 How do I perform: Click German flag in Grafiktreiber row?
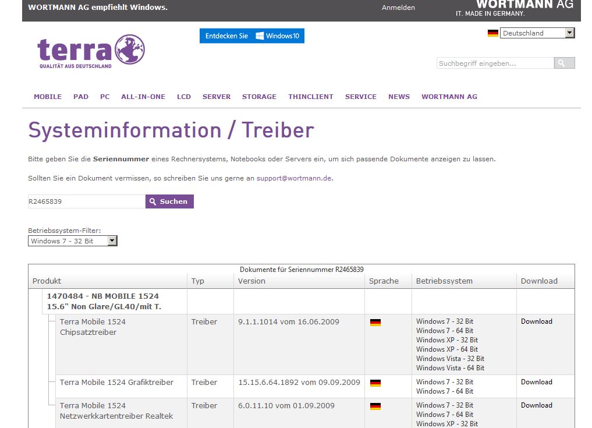(375, 383)
